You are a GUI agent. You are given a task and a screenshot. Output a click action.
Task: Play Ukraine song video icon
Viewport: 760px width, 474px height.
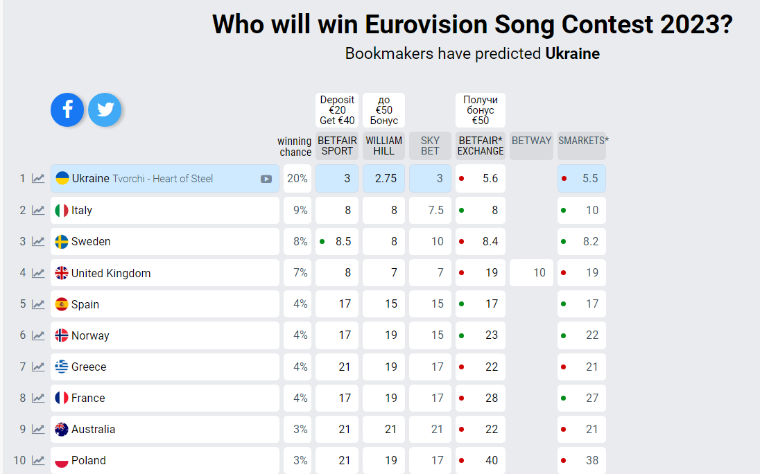point(266,179)
